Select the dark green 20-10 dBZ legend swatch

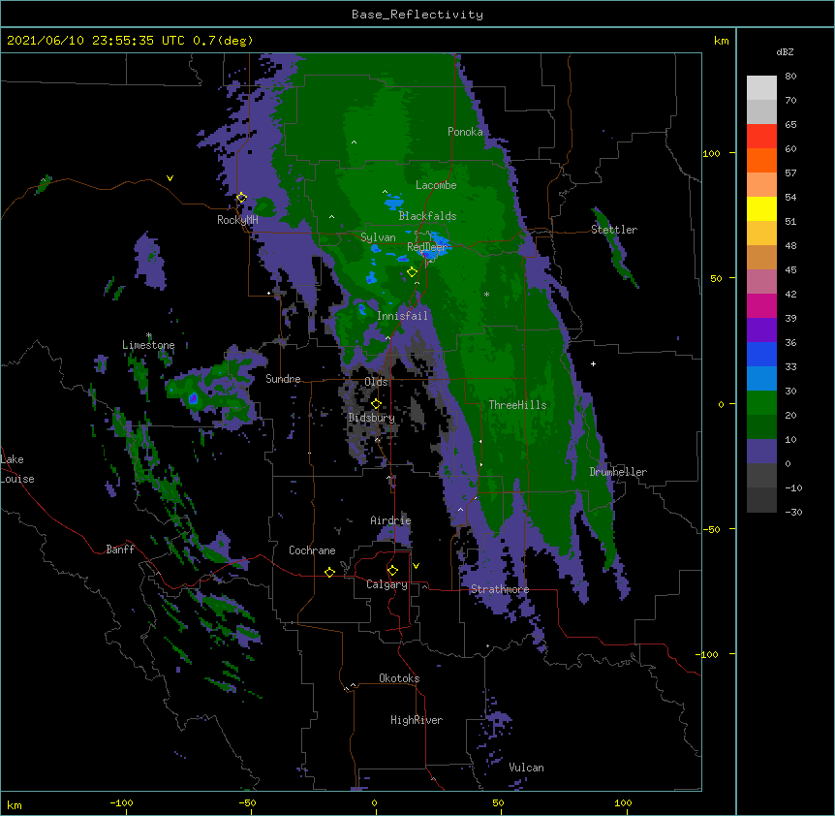[761, 427]
